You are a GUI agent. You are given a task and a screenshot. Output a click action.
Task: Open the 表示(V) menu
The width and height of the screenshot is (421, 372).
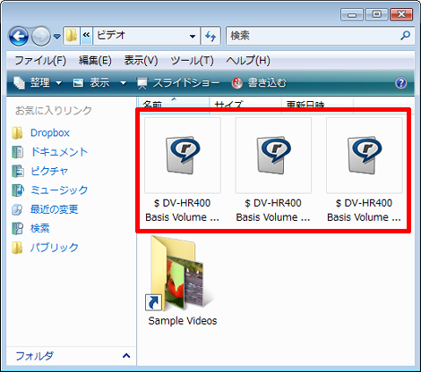pyautogui.click(x=141, y=61)
